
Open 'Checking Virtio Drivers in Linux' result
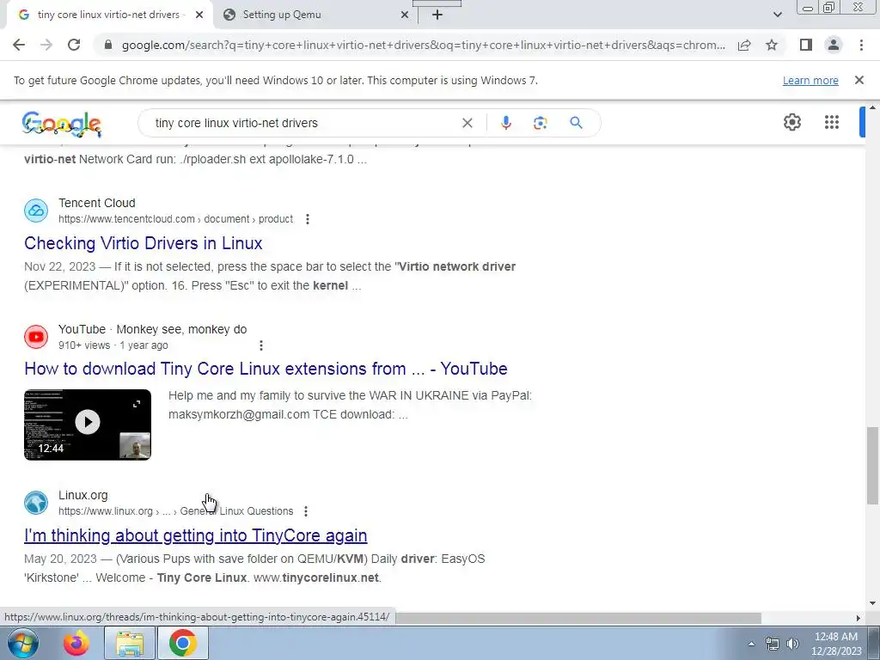pyautogui.click(x=144, y=243)
